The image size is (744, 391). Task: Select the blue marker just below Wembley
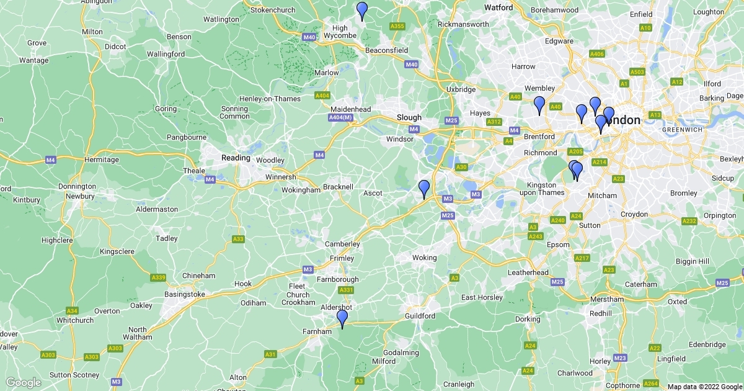tap(539, 106)
